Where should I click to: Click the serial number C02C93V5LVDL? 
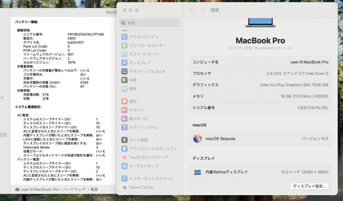(313, 108)
